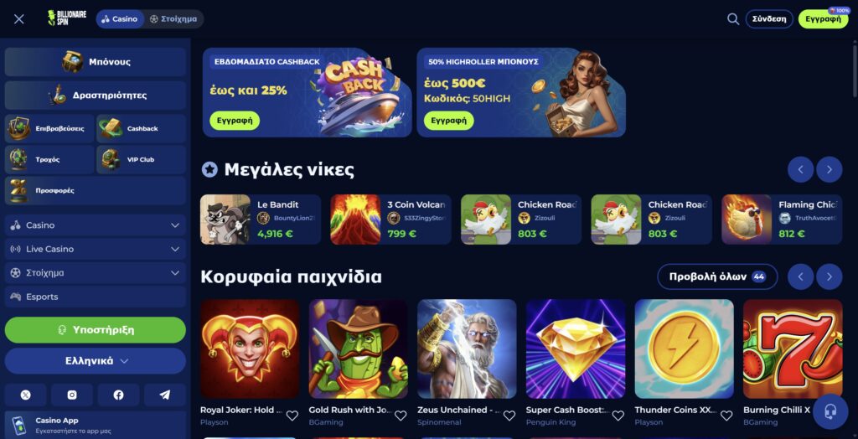The image size is (858, 439).
Task: Open the Gold Rush game thumbnail
Action: pyautogui.click(x=358, y=349)
